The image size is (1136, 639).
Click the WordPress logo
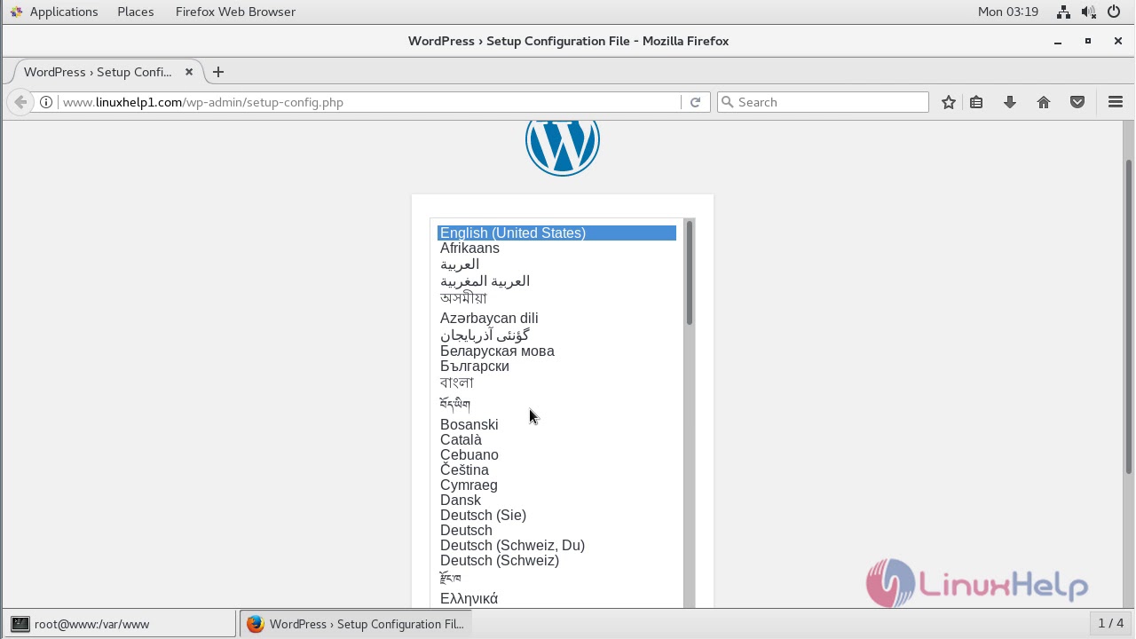click(563, 146)
